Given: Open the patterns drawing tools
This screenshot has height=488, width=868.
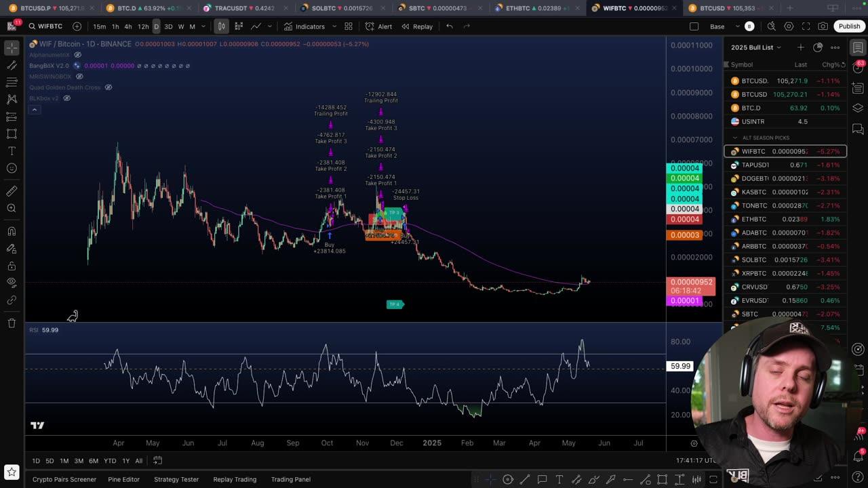Looking at the screenshot, I should [12, 99].
